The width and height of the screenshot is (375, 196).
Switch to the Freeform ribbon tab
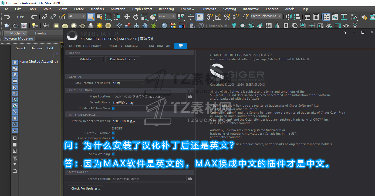point(42,33)
